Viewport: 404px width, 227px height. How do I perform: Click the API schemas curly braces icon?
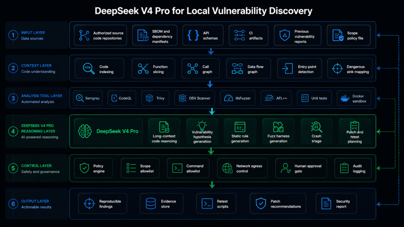pyautogui.click(x=193, y=36)
